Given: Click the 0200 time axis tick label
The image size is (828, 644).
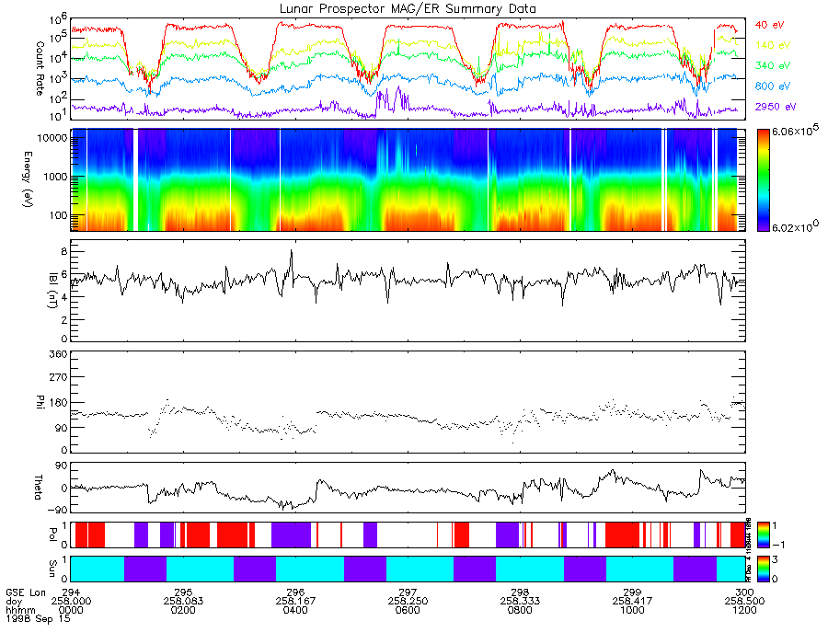Looking at the screenshot, I should click(x=183, y=610).
